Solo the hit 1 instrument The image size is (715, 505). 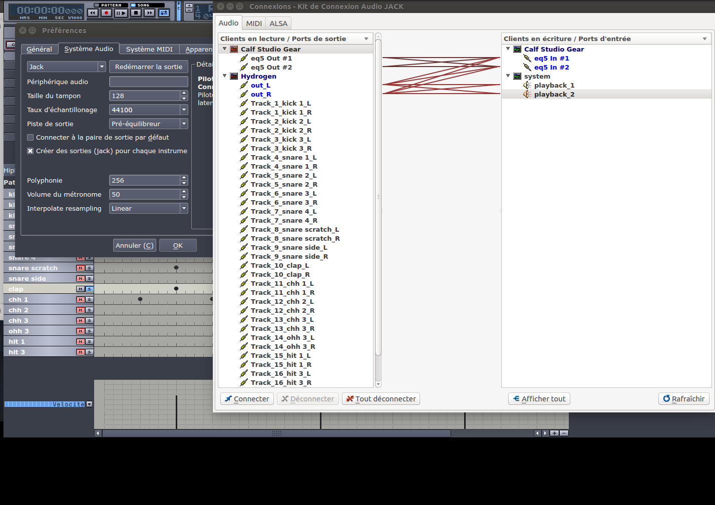tap(89, 342)
